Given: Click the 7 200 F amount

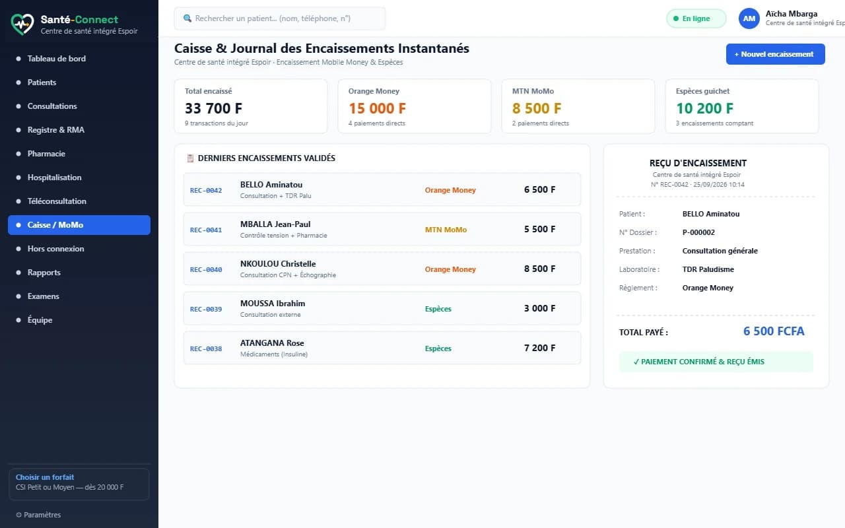Looking at the screenshot, I should pyautogui.click(x=540, y=348).
